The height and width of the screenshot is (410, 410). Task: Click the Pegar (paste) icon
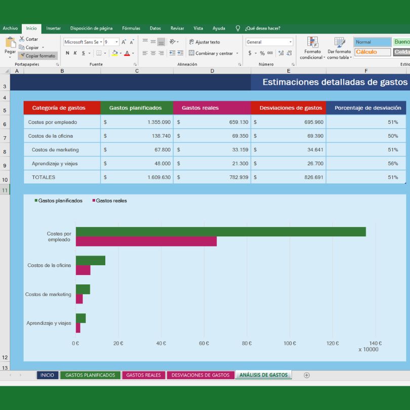click(x=10, y=44)
